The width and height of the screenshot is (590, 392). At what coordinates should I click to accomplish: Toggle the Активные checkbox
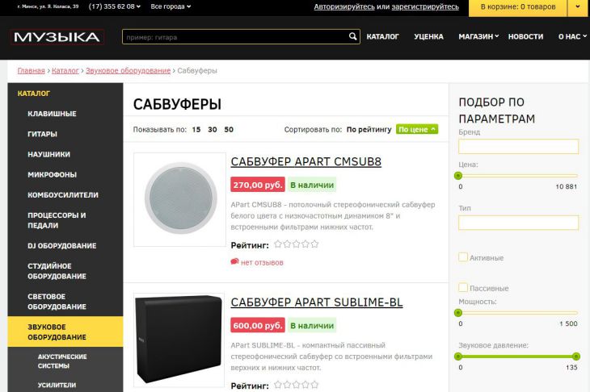[463, 257]
